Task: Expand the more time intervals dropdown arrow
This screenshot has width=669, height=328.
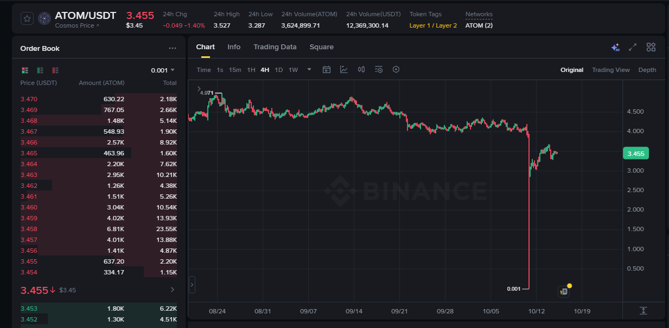Action: pyautogui.click(x=309, y=70)
